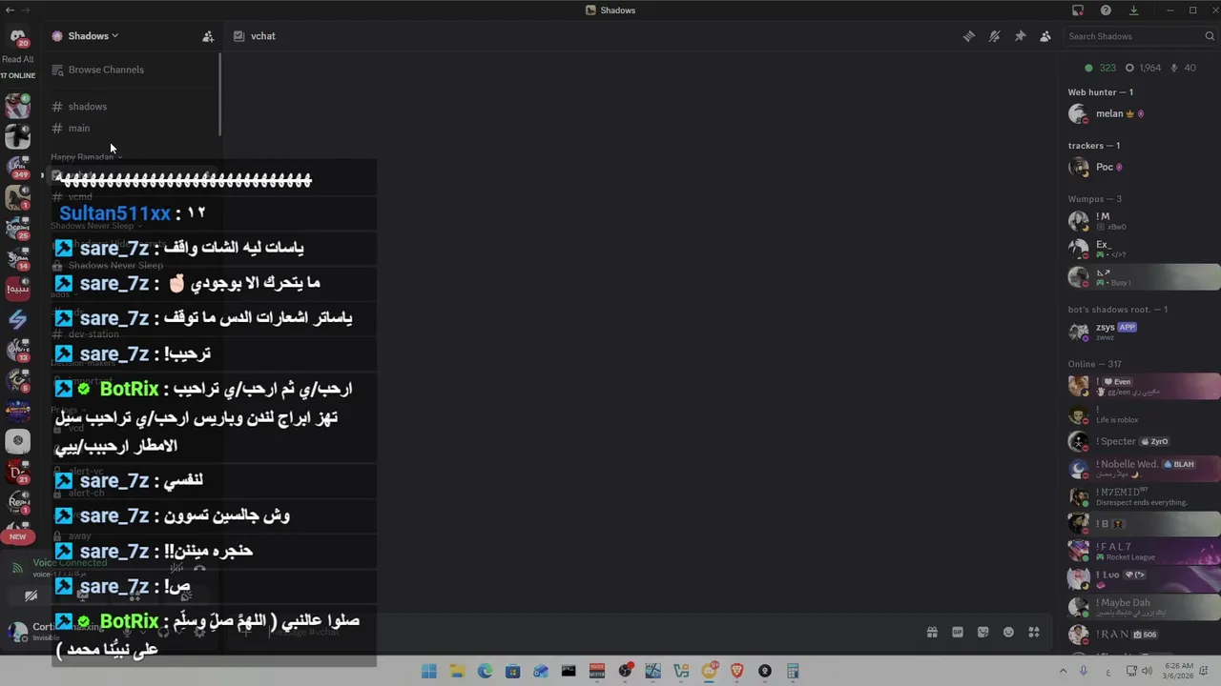Screen dimensions: 1221x686
Task: Open Microsoft Edge from taskbar
Action: click(x=485, y=671)
